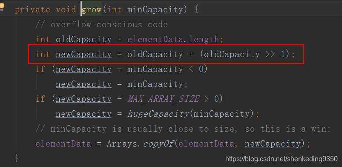This screenshot has width=342, height=167.
Task: Click the overflow-conscious code comment
Action: tap(102, 25)
